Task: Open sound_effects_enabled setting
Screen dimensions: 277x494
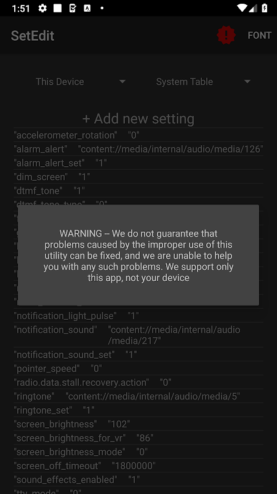Action: [138, 479]
